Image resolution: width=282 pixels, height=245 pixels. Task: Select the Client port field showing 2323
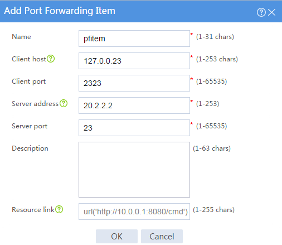click(x=134, y=83)
